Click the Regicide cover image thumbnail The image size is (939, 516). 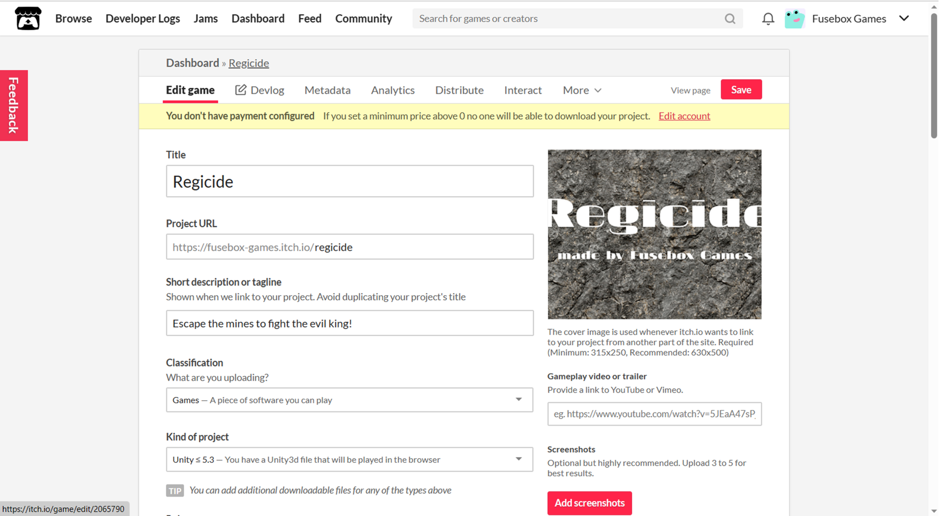click(x=654, y=234)
